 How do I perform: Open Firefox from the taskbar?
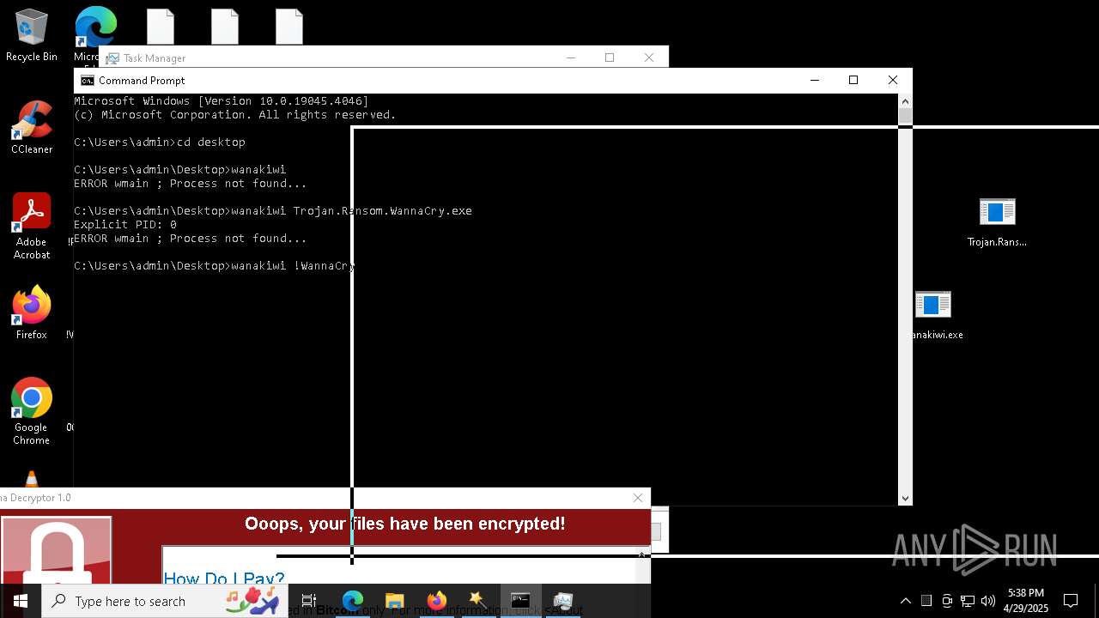click(437, 601)
